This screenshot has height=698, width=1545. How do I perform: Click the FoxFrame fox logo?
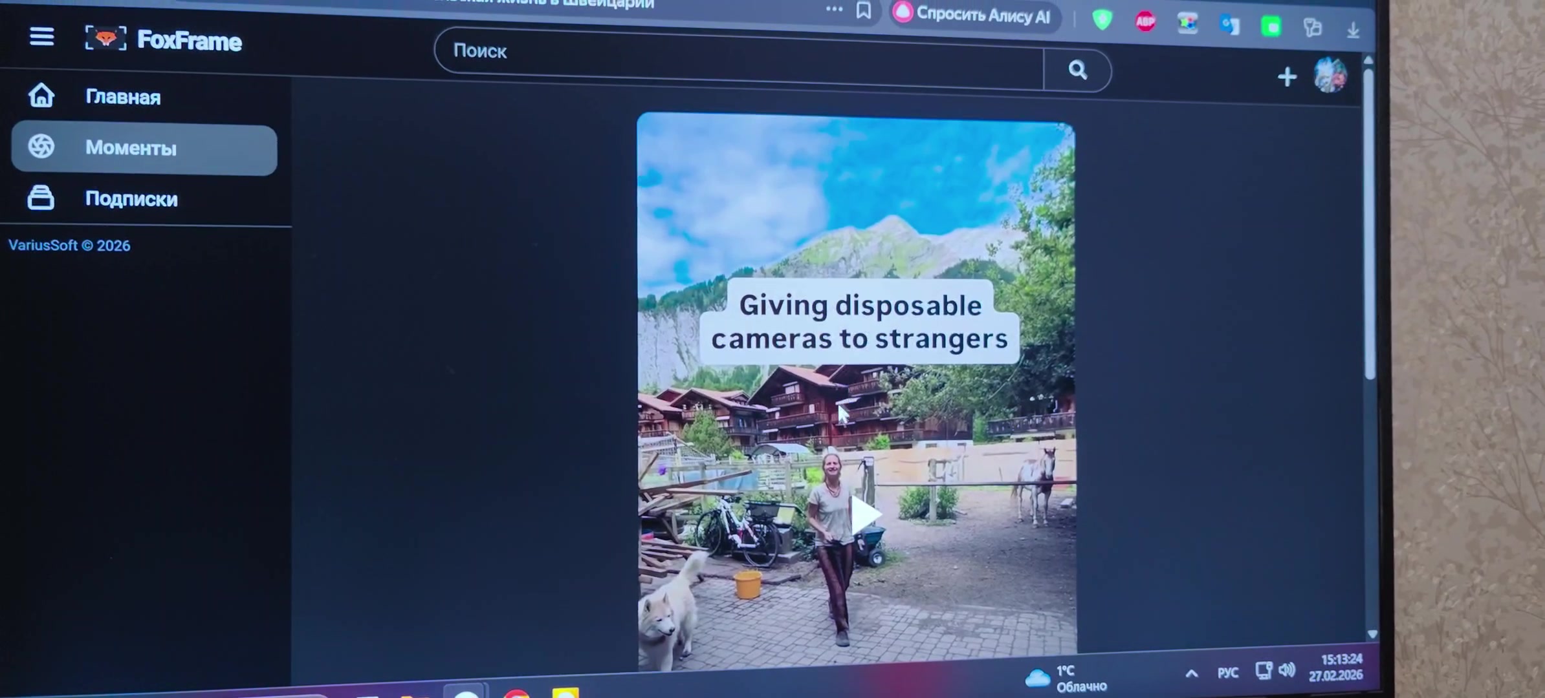tap(105, 39)
